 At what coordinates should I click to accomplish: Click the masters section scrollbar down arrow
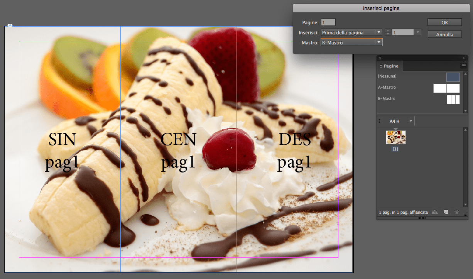(x=465, y=111)
